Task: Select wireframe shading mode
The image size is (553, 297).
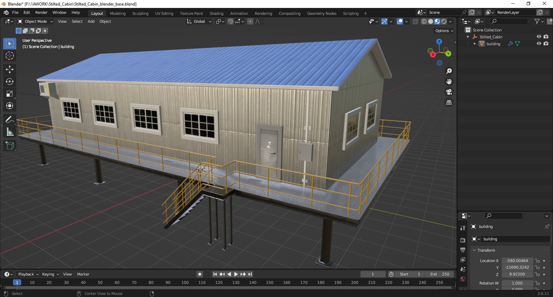Action: (x=424, y=21)
